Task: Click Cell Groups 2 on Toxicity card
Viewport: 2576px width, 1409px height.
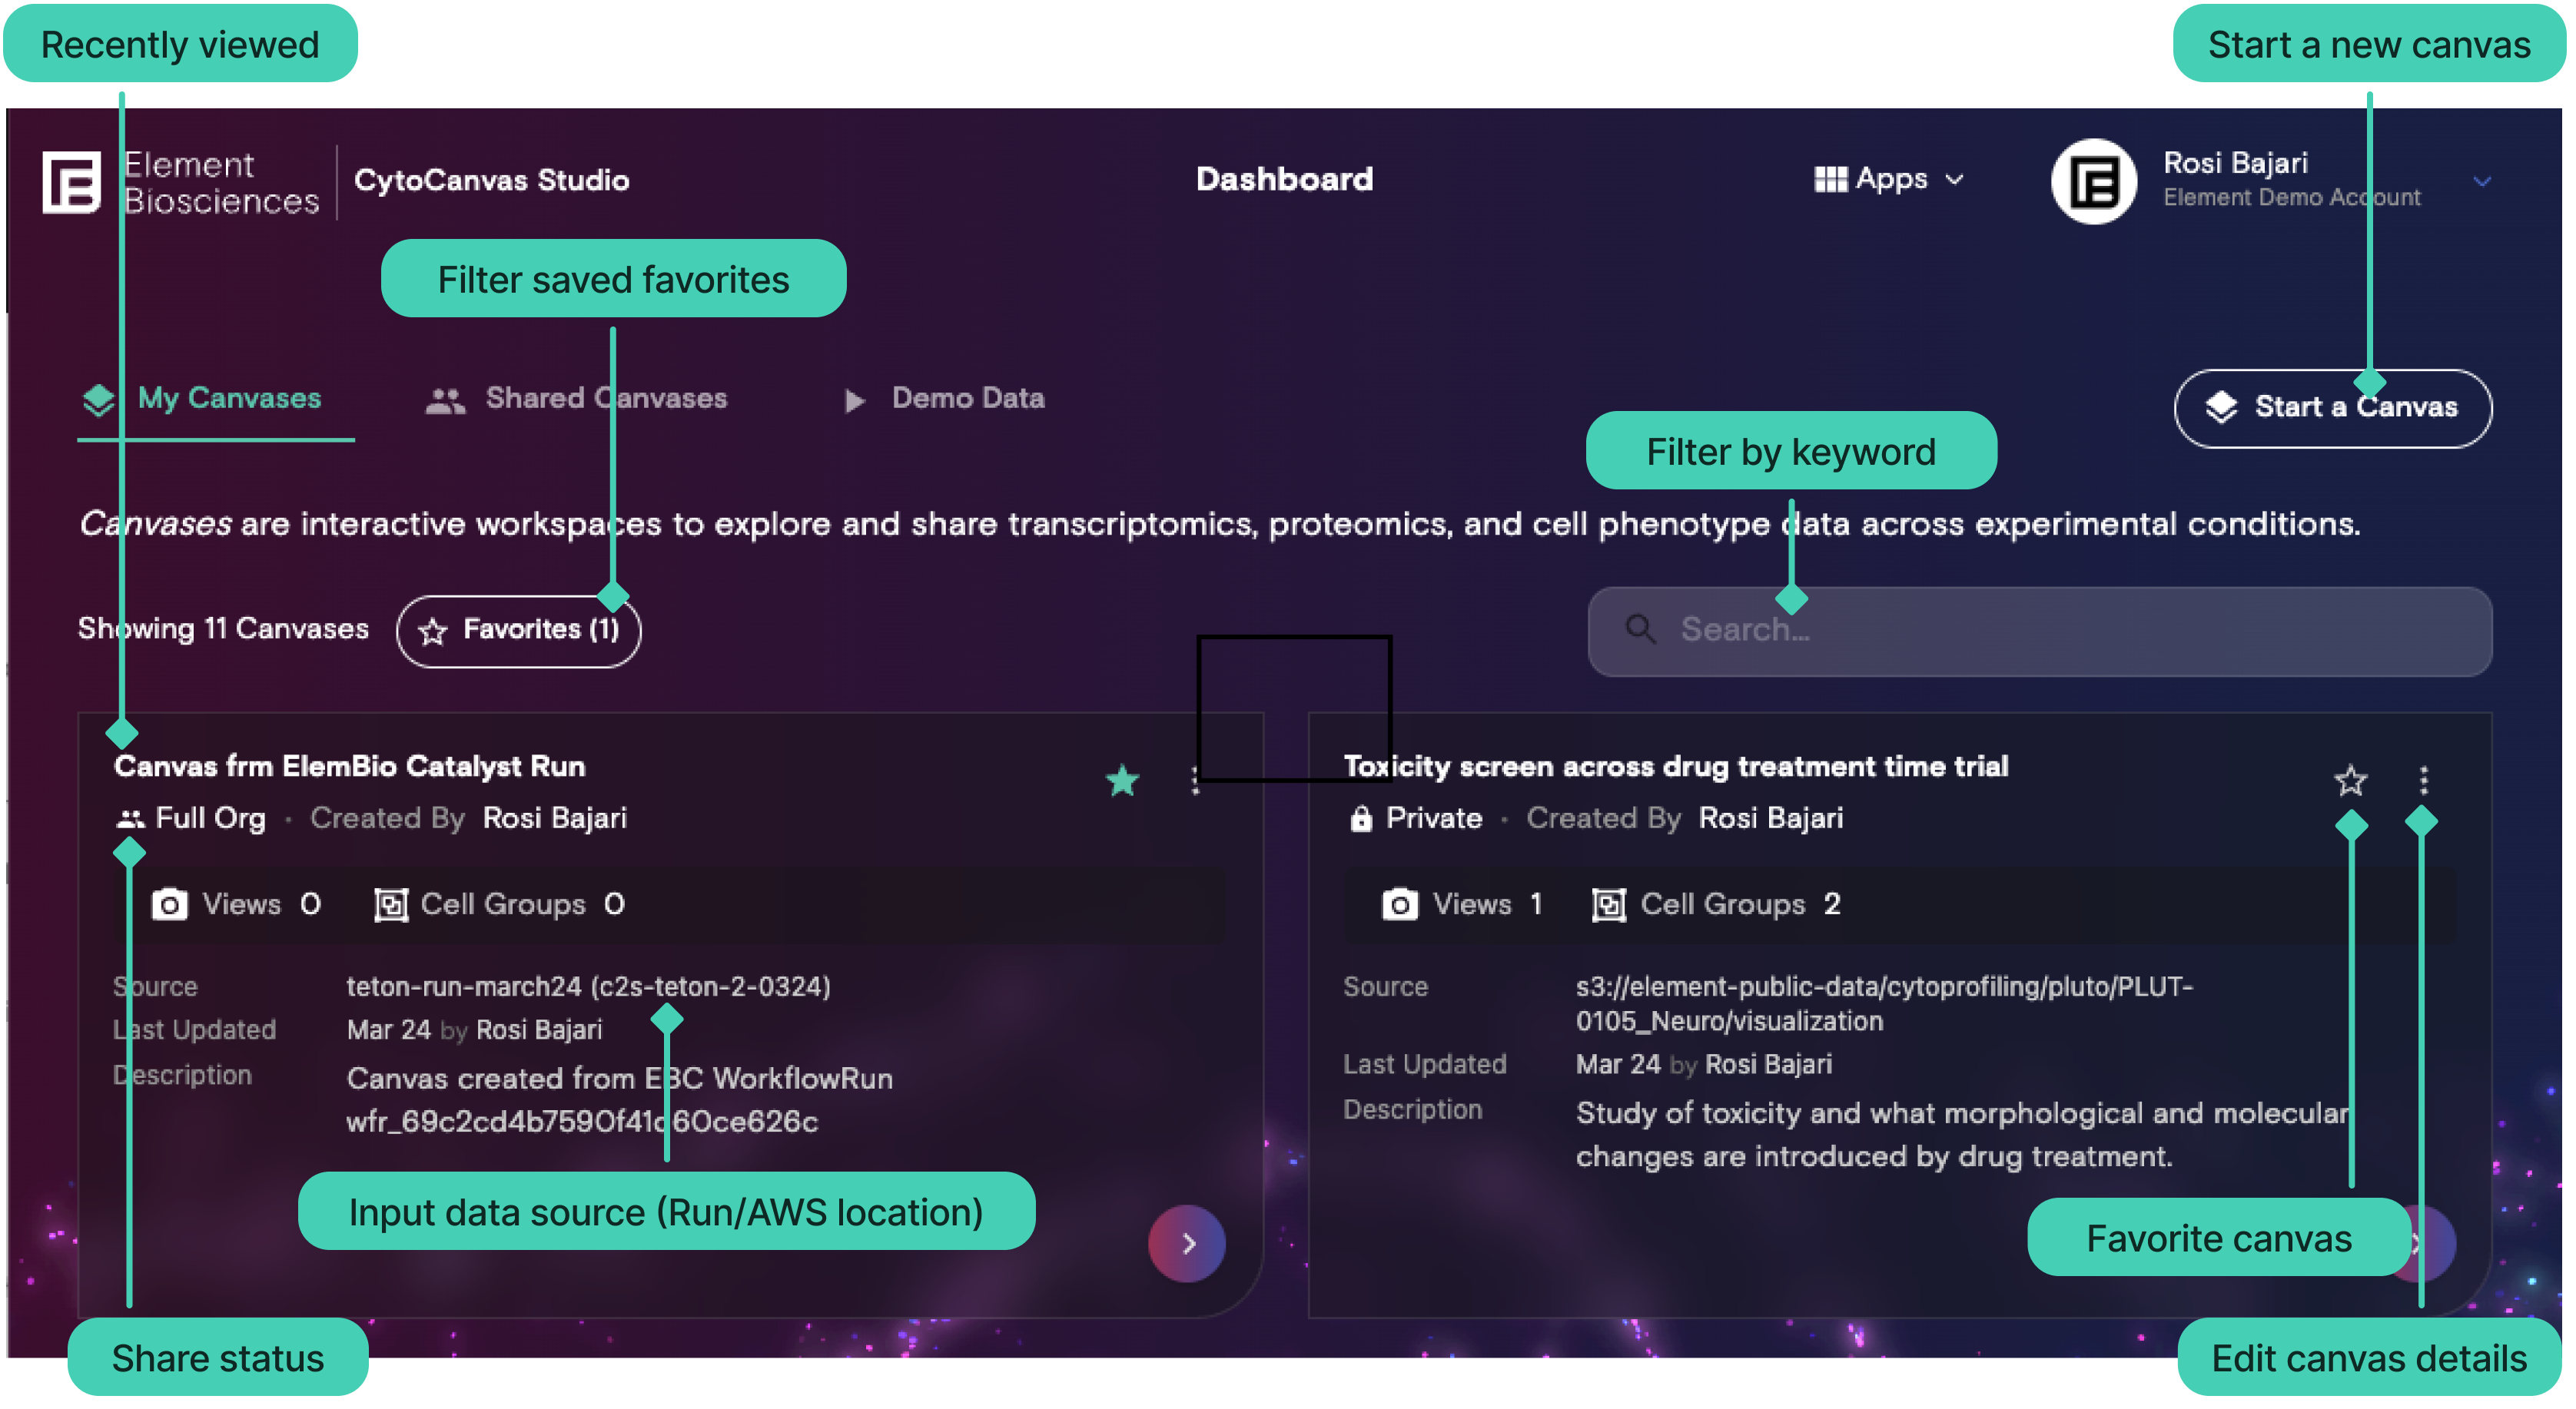Action: coord(1716,905)
